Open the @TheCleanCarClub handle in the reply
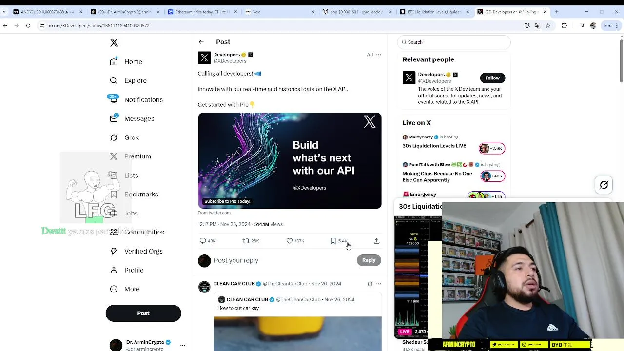The image size is (624, 351). coord(285,284)
